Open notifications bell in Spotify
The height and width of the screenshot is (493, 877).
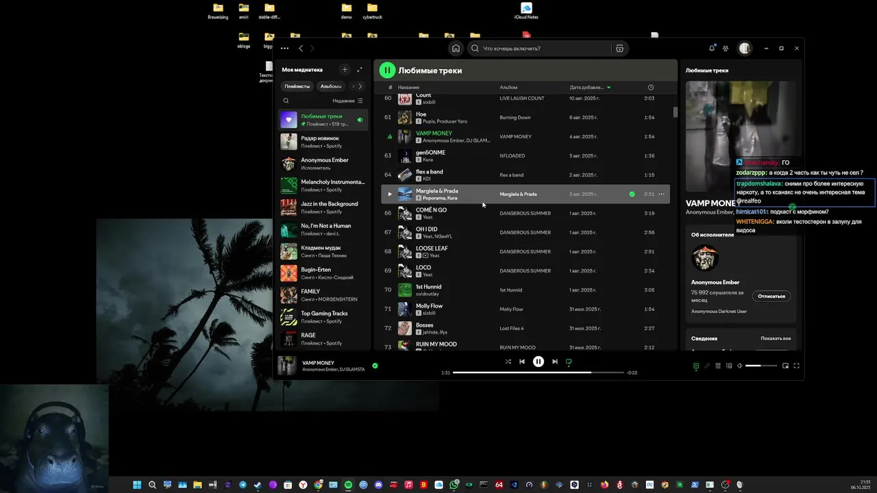712,49
